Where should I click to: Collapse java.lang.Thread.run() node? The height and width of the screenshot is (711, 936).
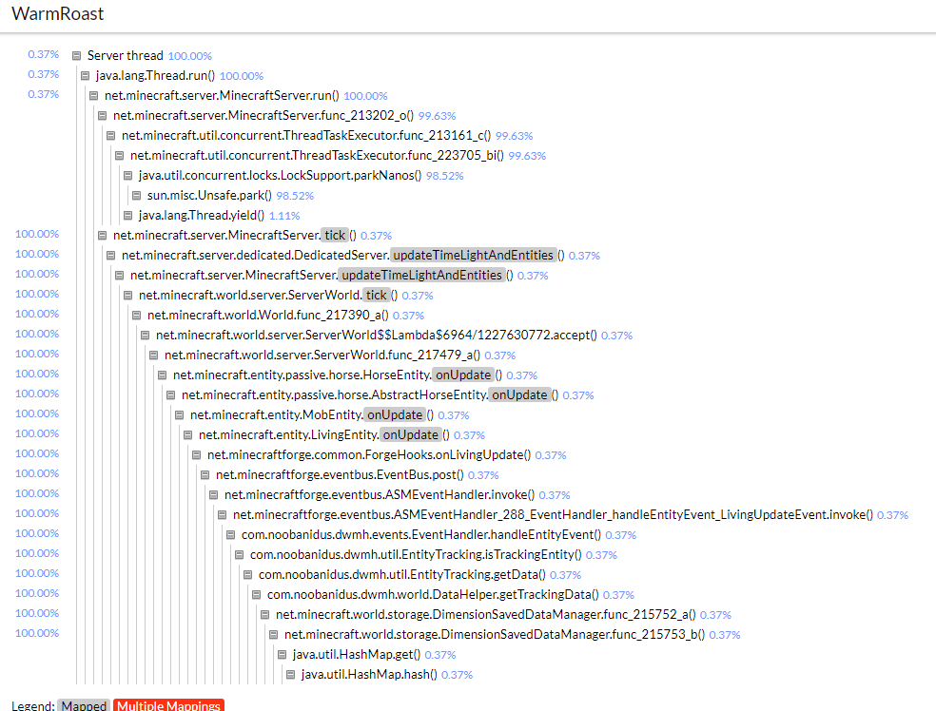click(85, 76)
